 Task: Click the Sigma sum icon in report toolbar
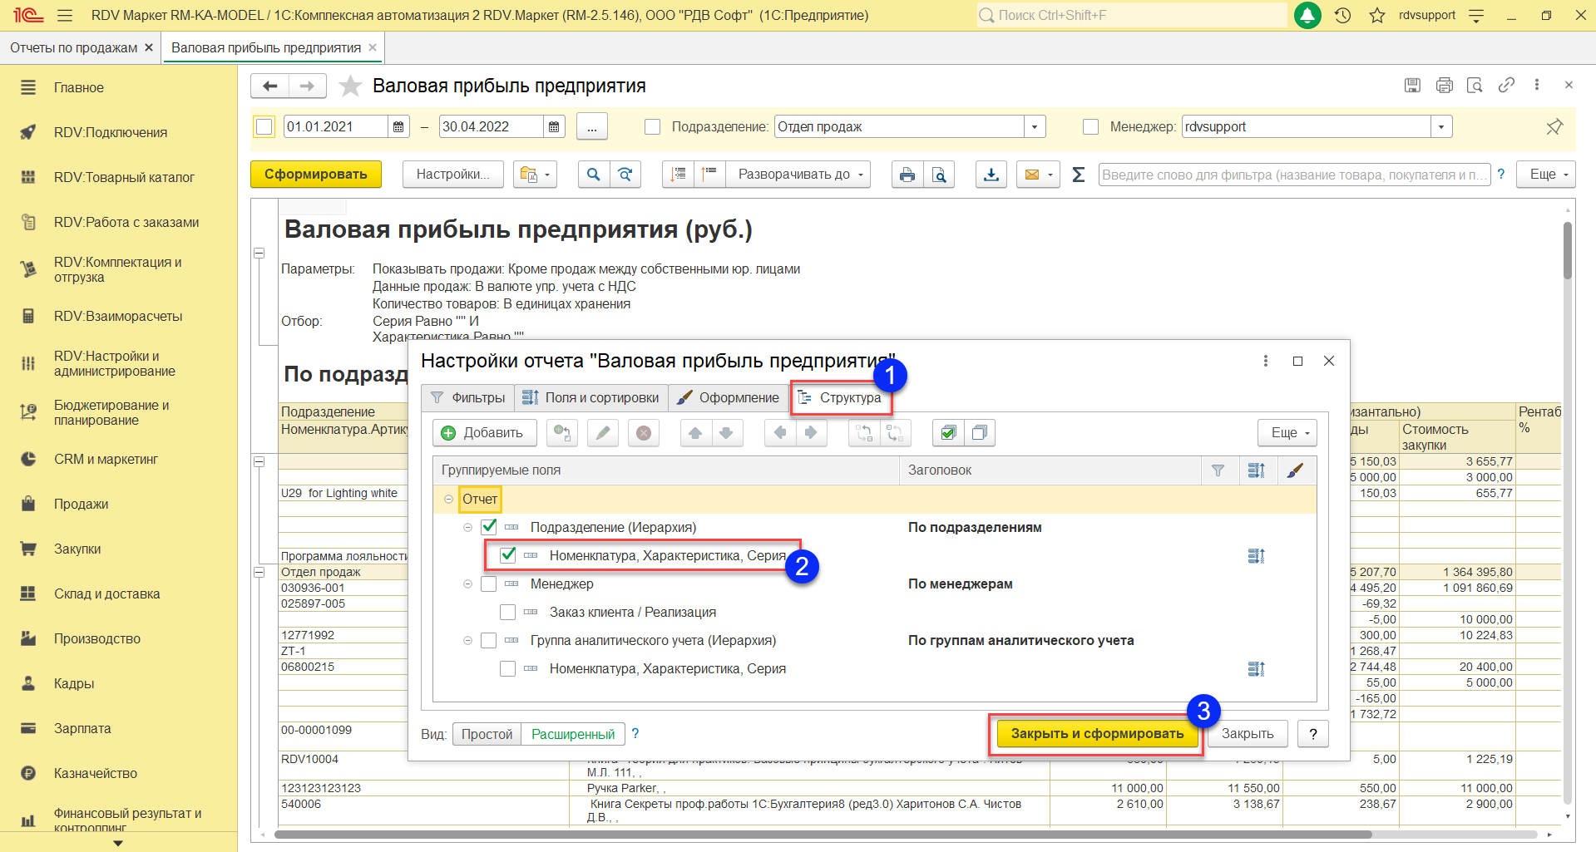1078,175
